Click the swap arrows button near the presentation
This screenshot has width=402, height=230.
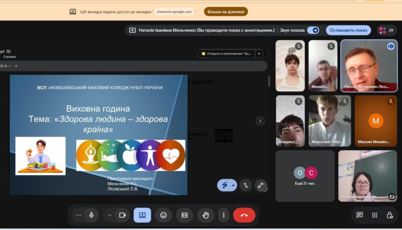[x=246, y=185]
